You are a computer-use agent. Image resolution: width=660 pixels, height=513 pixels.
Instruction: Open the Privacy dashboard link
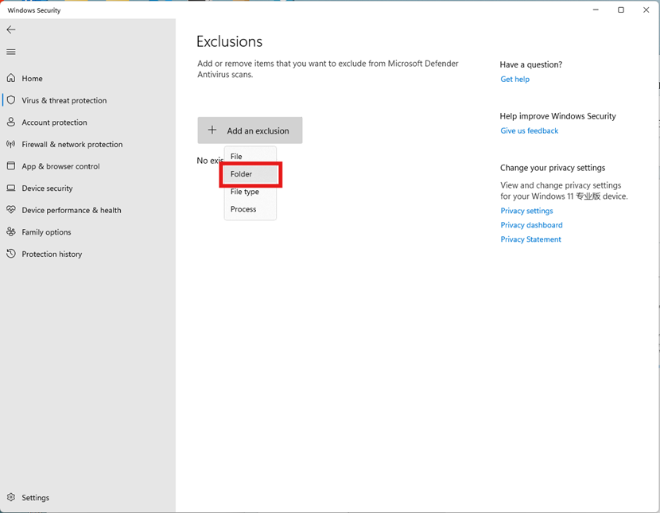(x=531, y=225)
